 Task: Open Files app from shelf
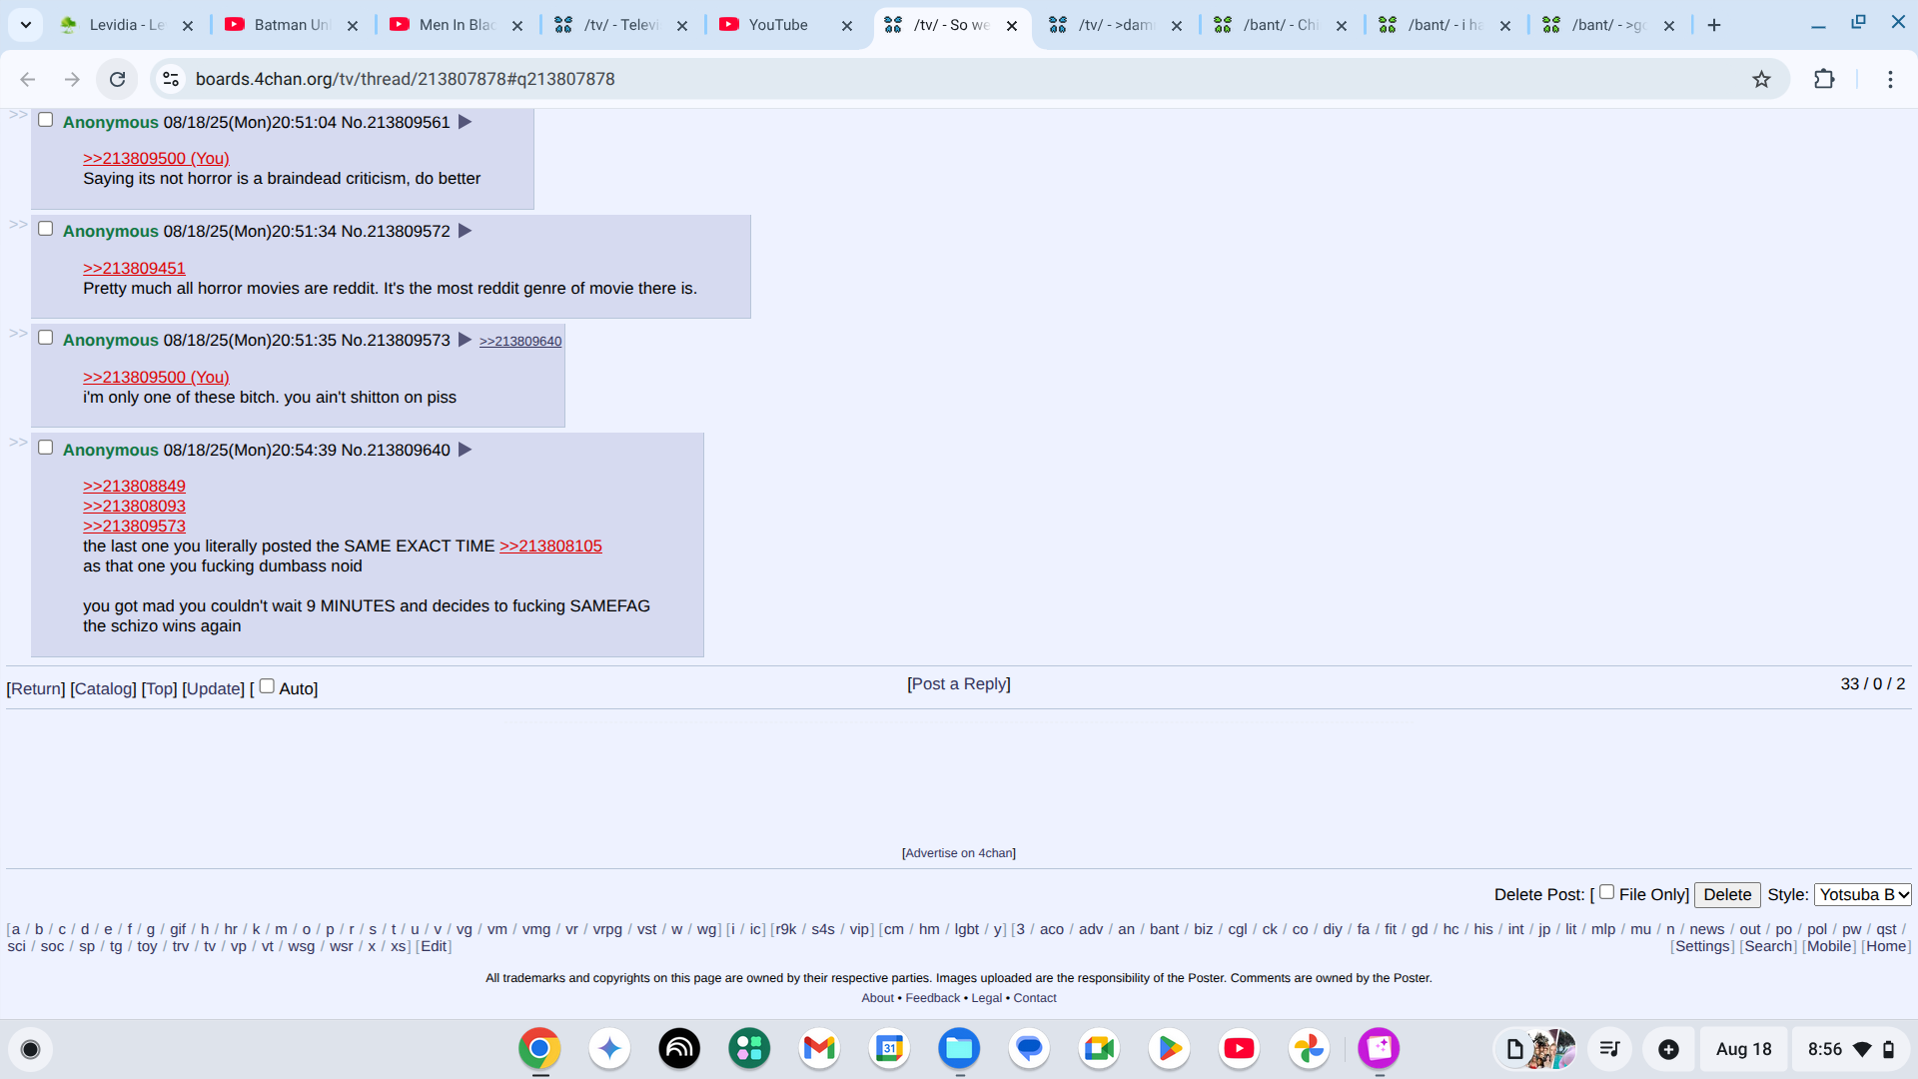[x=959, y=1048]
